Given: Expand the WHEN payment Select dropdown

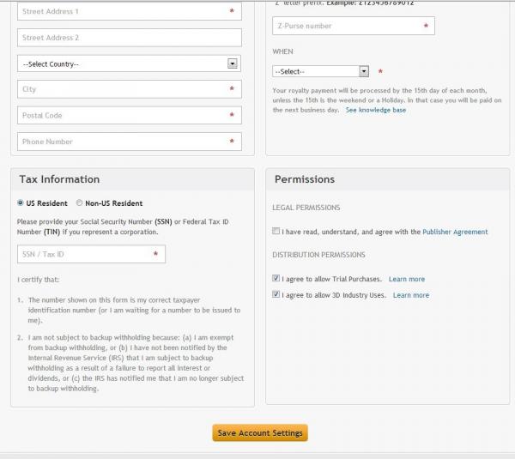Looking at the screenshot, I should click(x=320, y=71).
